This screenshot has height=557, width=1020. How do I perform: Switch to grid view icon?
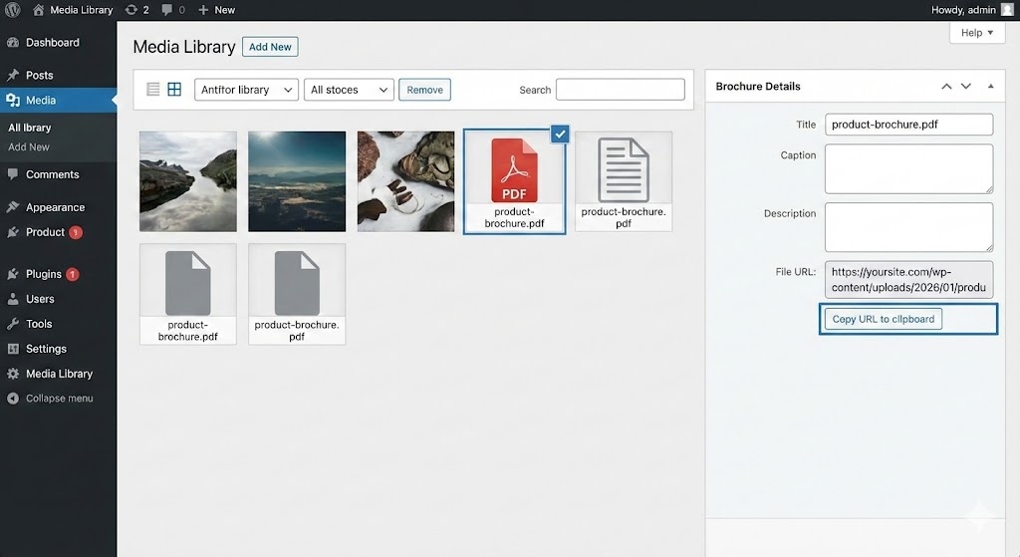(174, 90)
